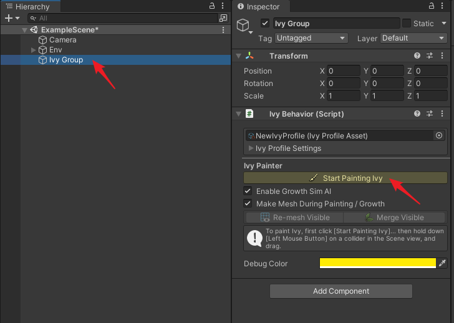The image size is (454, 323).
Task: Click Re-mesh Visible button
Action: click(295, 218)
